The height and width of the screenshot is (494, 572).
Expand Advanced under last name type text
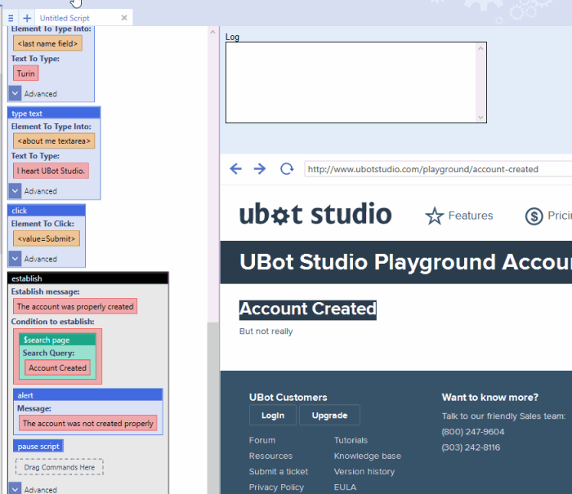pyautogui.click(x=15, y=93)
